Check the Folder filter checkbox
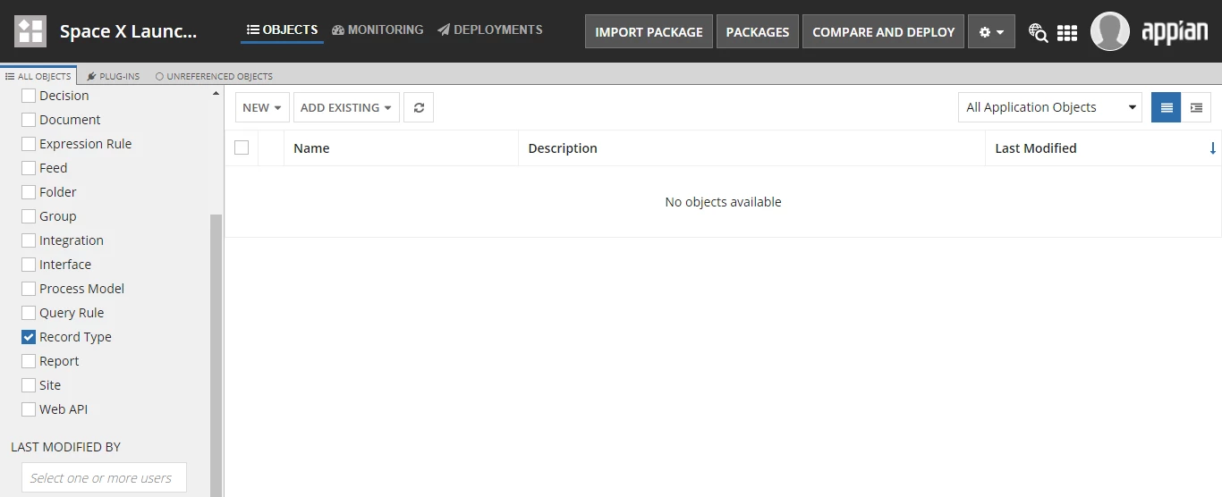 29,192
